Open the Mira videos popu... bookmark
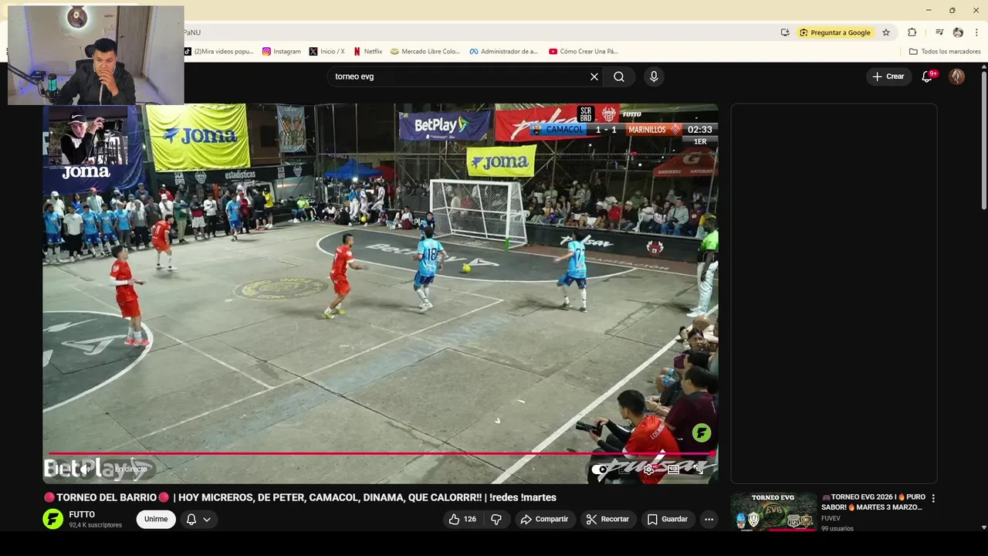 (218, 52)
